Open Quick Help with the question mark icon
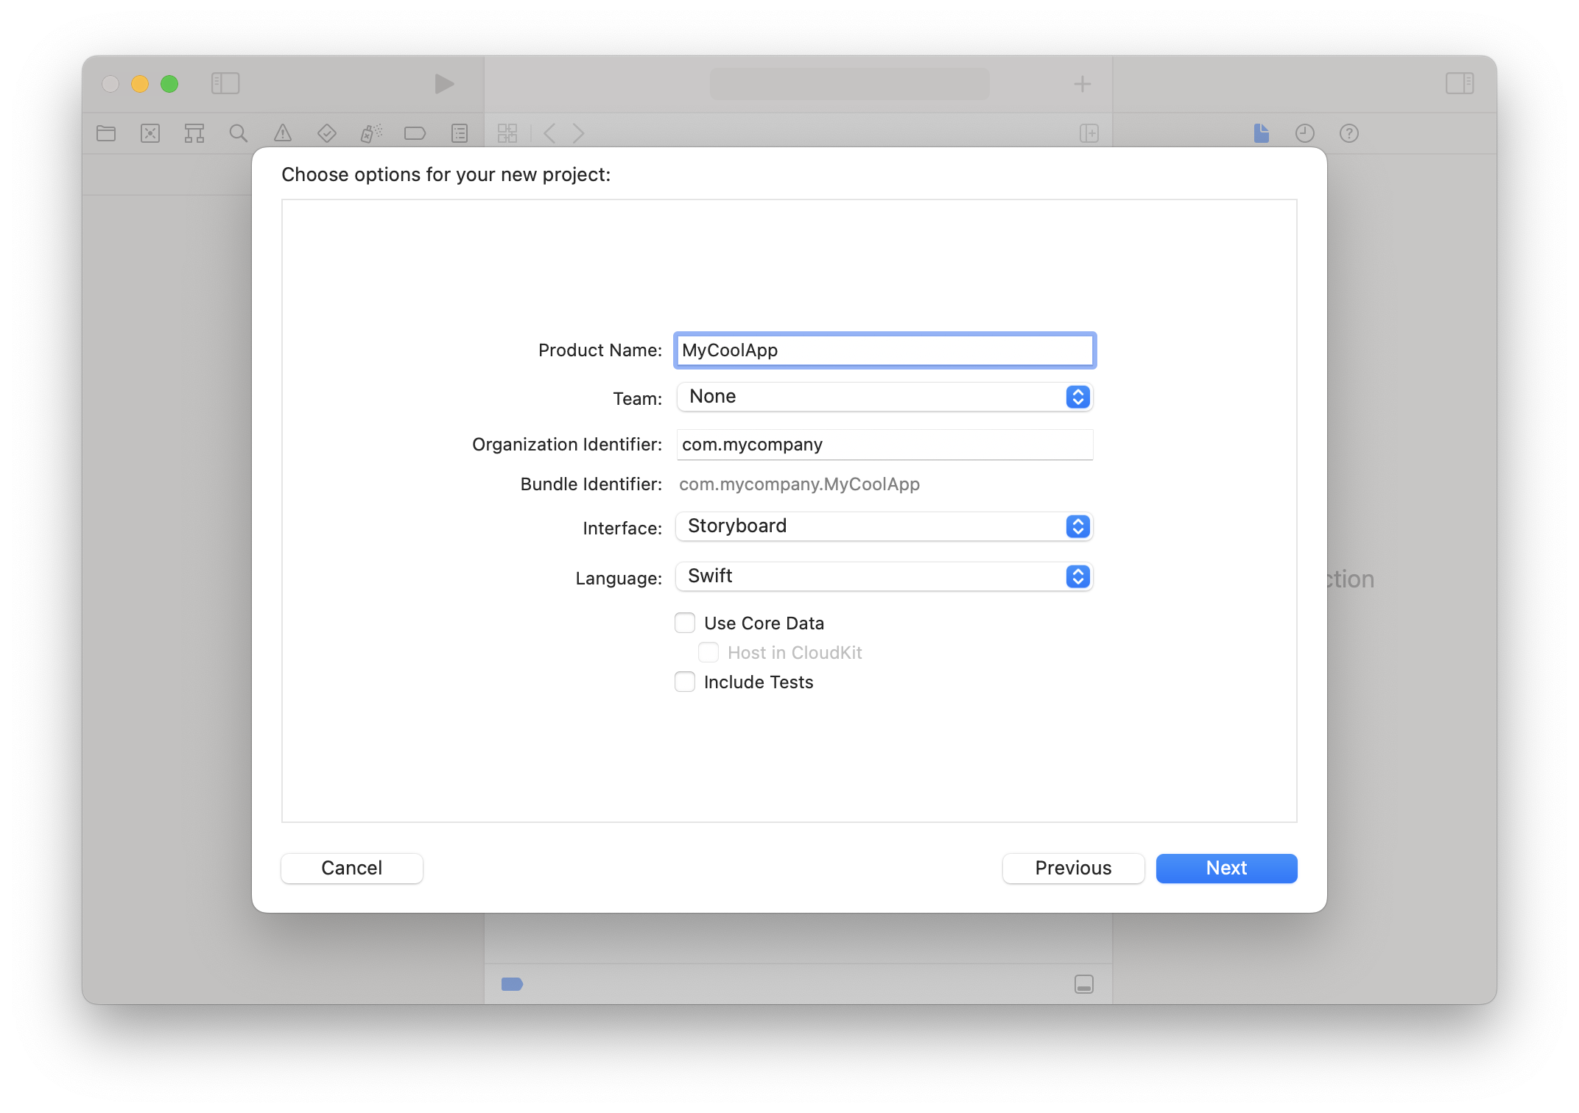This screenshot has width=1579, height=1113. pos(1348,133)
